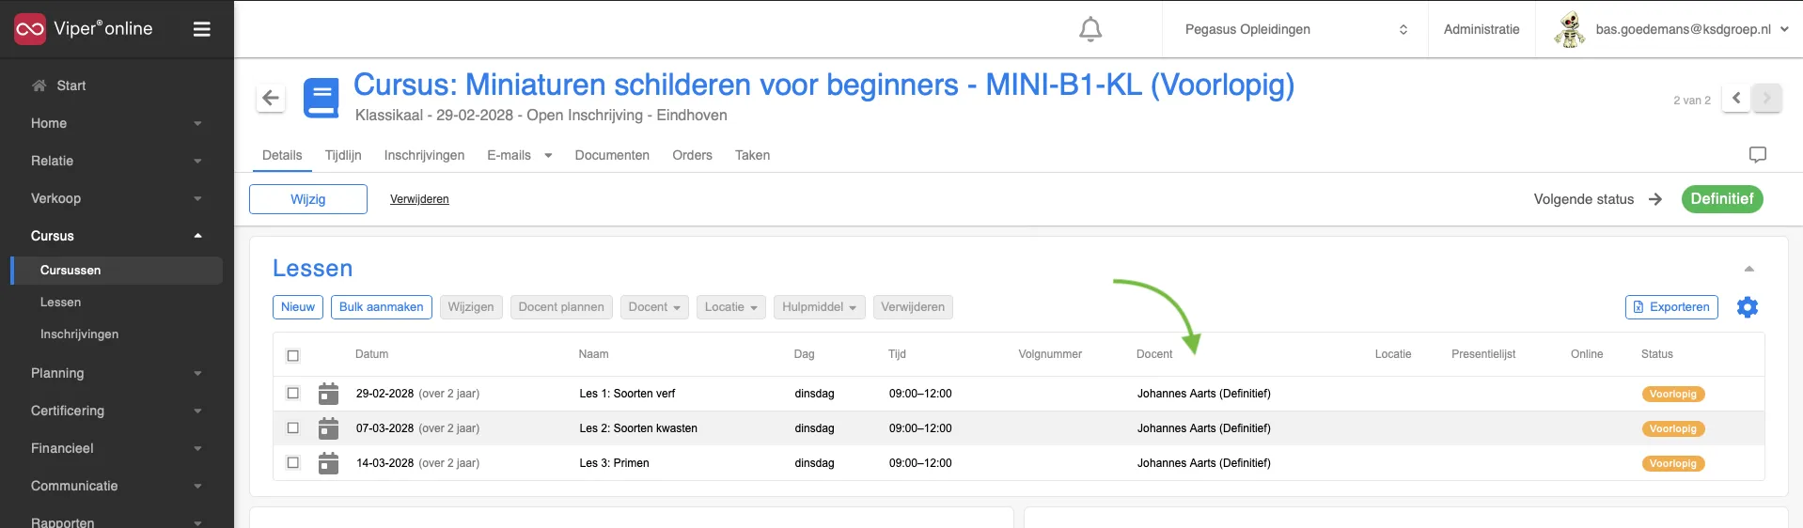This screenshot has width=1803, height=528.
Task: Expand the Home sidebar section
Action: tap(117, 123)
